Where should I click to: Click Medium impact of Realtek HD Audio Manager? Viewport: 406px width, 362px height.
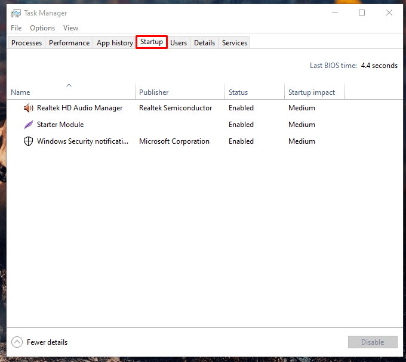tap(302, 108)
